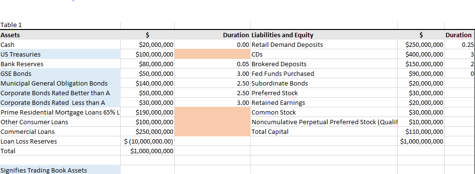
Task: Click the 'US Treasuries' label cell
Action: point(60,54)
